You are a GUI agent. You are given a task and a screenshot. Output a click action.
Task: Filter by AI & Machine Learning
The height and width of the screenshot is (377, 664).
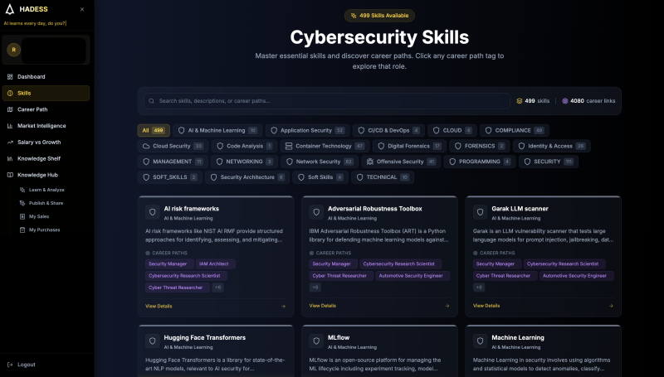217,131
